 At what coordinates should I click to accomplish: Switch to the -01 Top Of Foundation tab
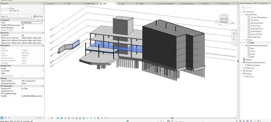(166, 4)
